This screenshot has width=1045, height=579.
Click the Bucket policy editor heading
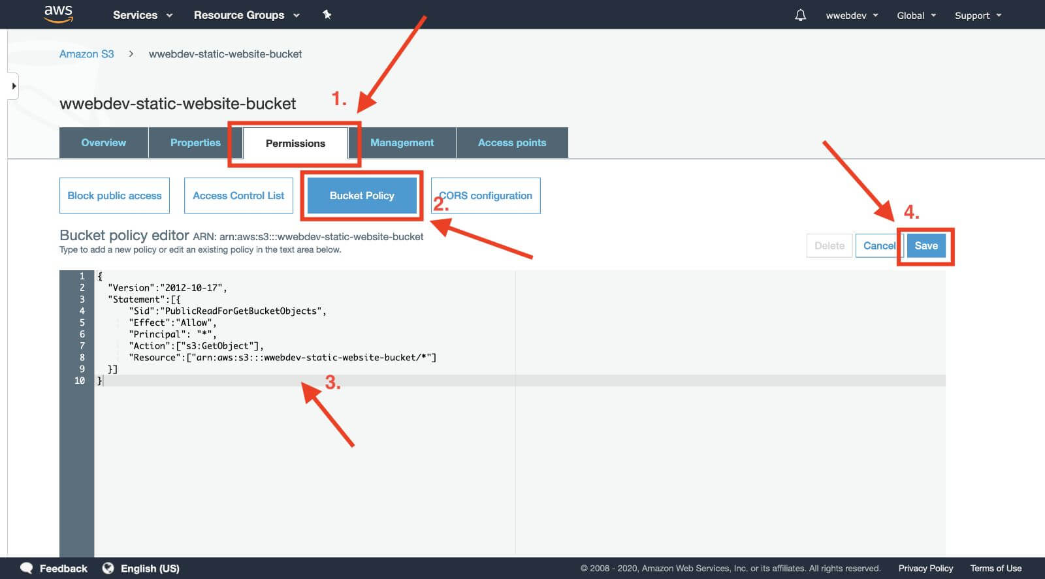[x=124, y=235]
